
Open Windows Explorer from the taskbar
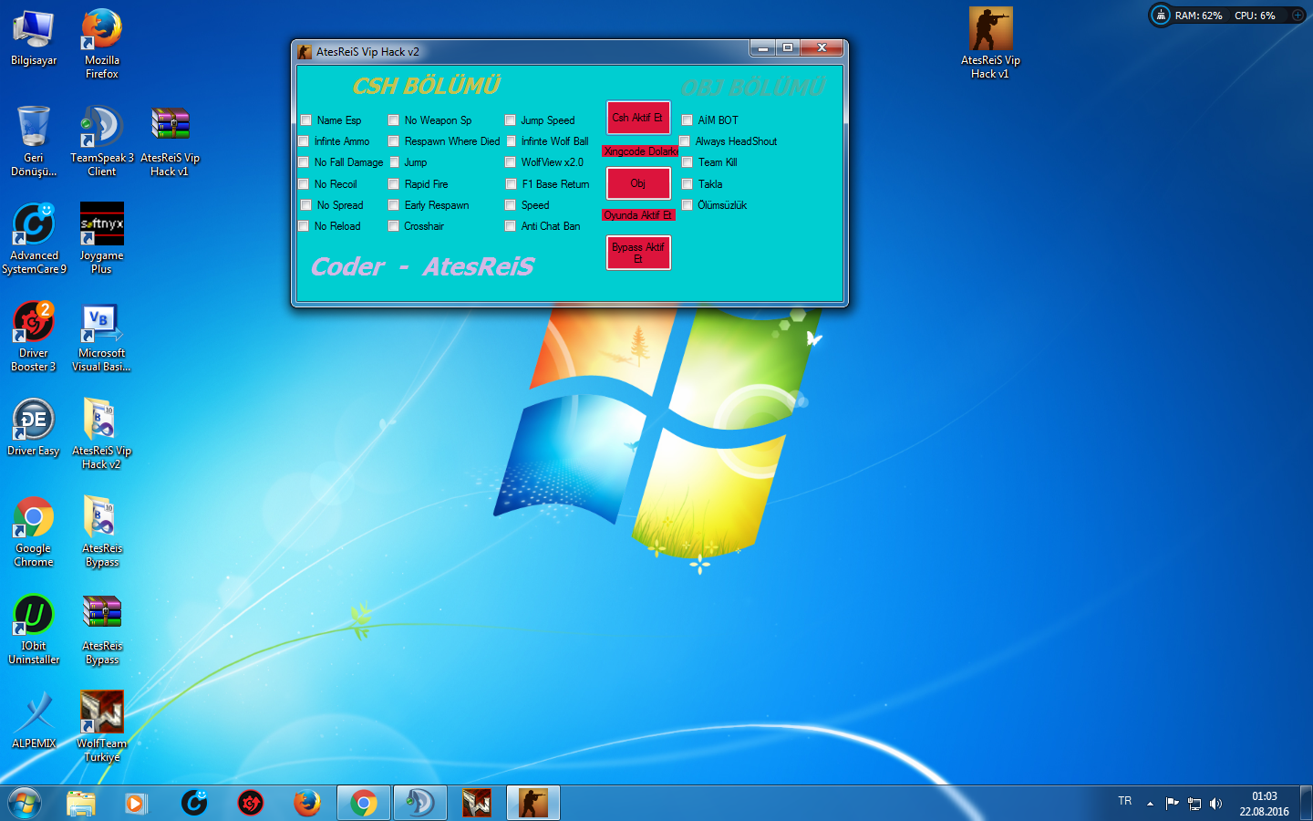(x=81, y=803)
